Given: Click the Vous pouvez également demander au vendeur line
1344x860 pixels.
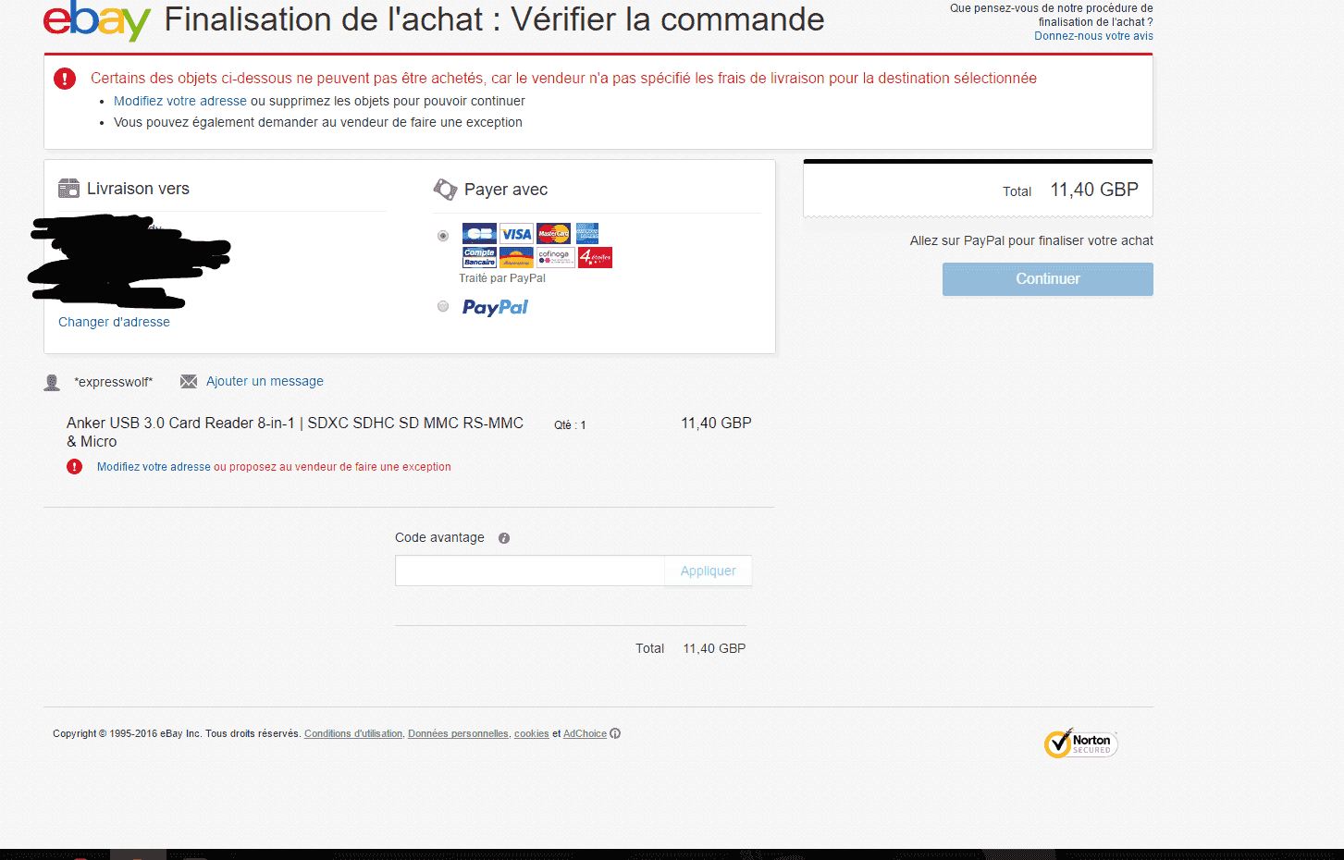Looking at the screenshot, I should 318,122.
